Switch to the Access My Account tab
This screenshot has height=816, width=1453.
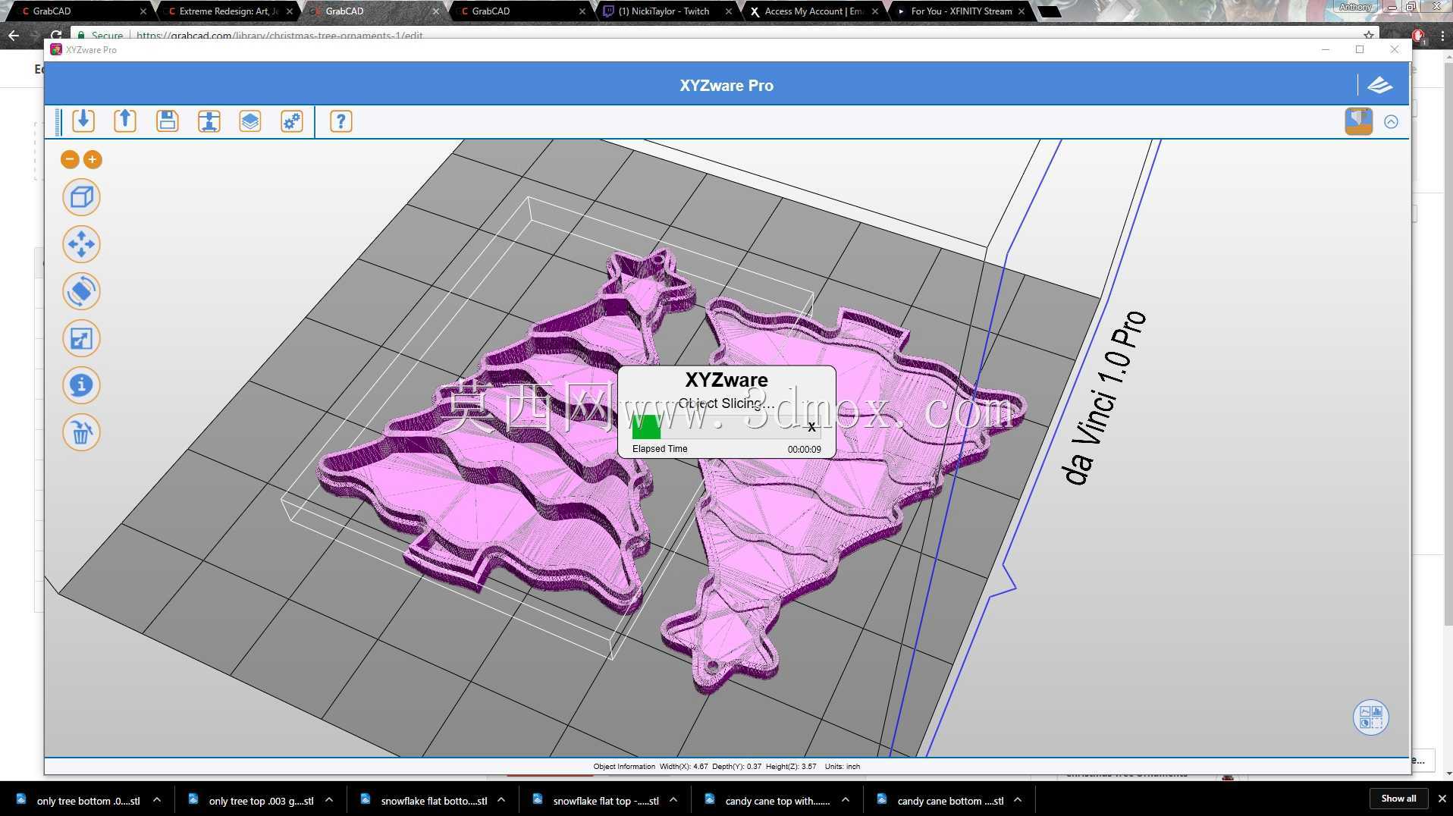click(813, 11)
